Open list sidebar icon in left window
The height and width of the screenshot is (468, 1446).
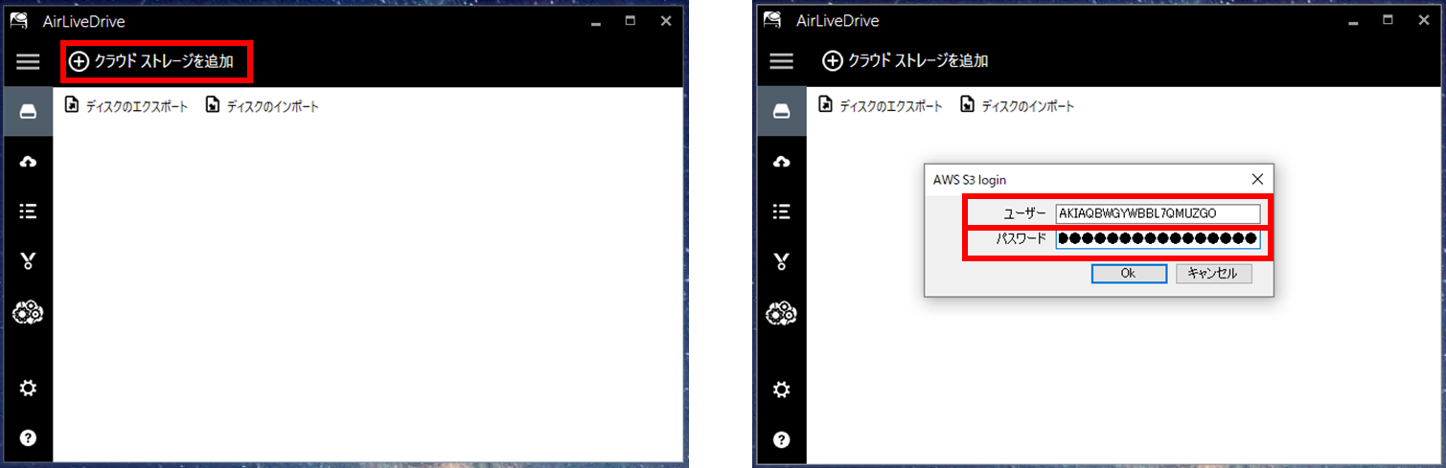pyautogui.click(x=28, y=212)
